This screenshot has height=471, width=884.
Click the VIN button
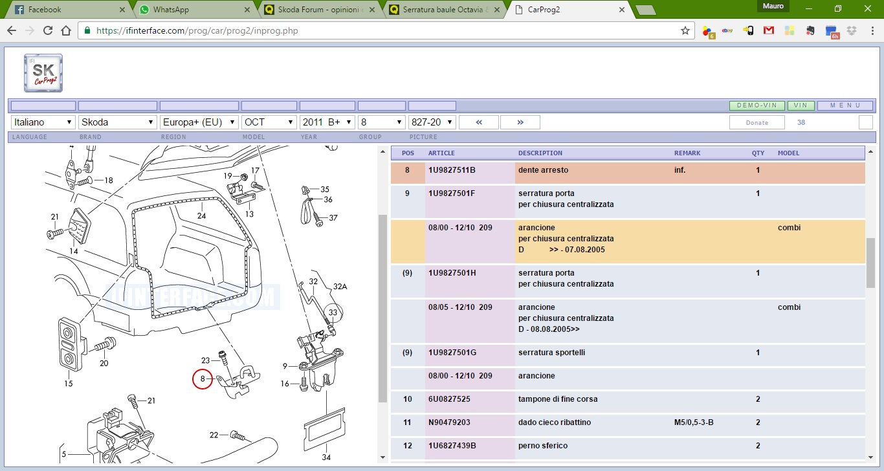pos(801,105)
